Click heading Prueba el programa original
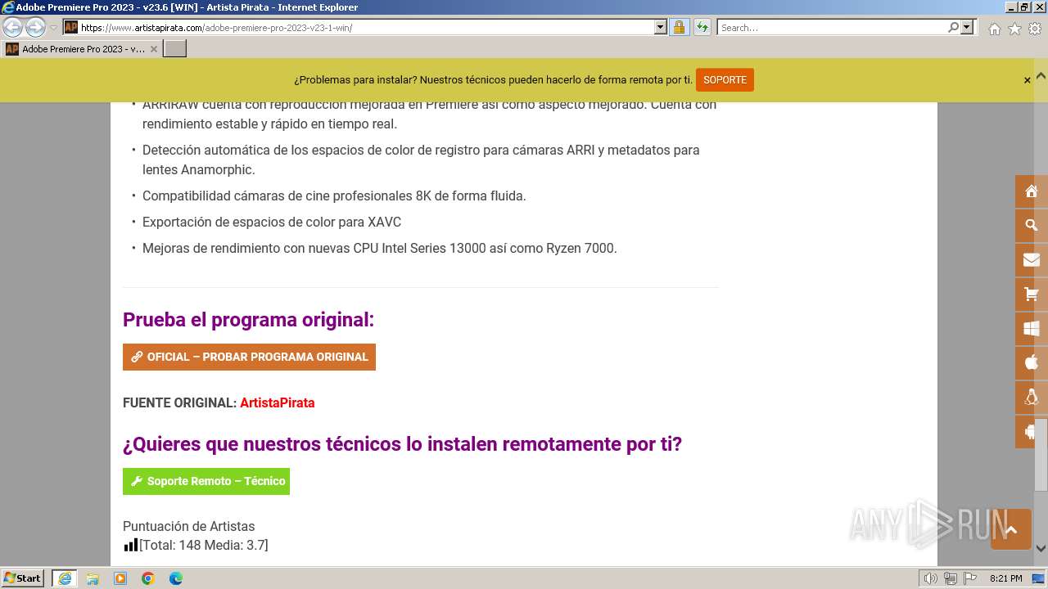The image size is (1048, 589). [x=248, y=320]
